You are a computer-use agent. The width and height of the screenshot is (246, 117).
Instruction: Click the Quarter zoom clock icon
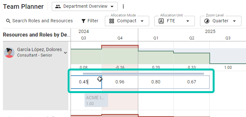(x=207, y=21)
